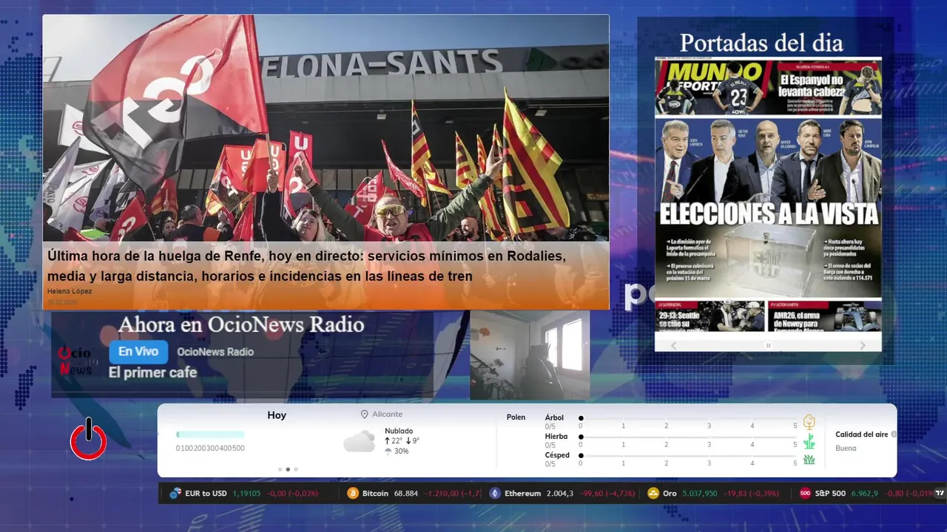Click the Árbol pollen level slider

(x=688, y=418)
